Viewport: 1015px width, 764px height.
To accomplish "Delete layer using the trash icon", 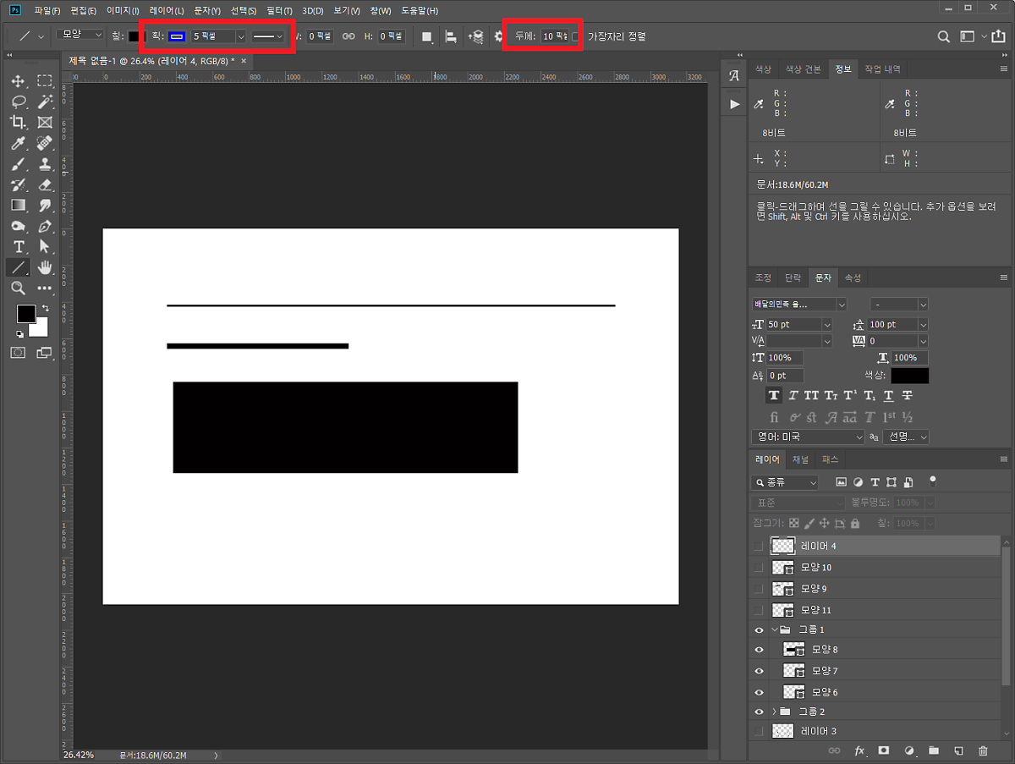I will (x=982, y=750).
